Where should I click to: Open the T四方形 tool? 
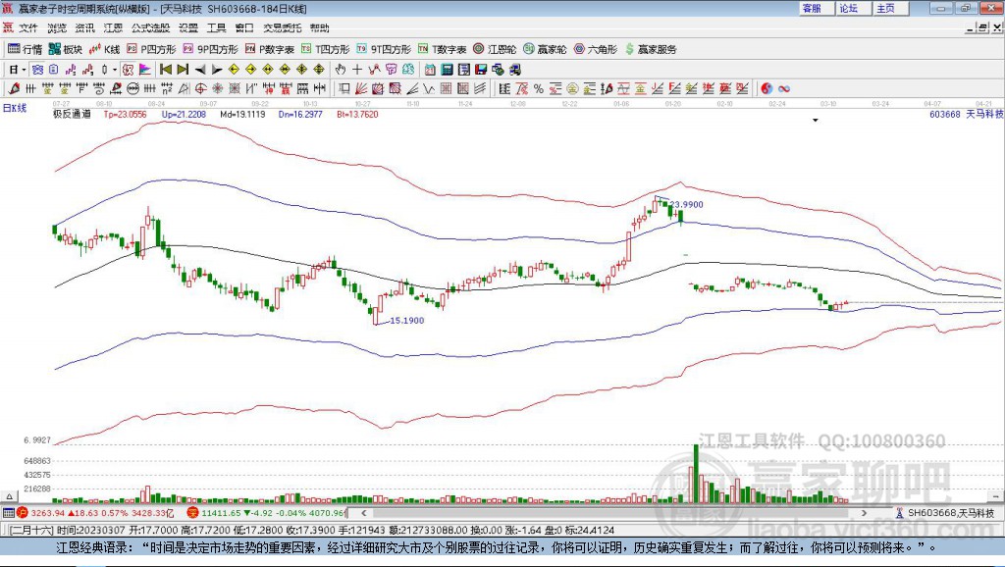pyautogui.click(x=326, y=49)
